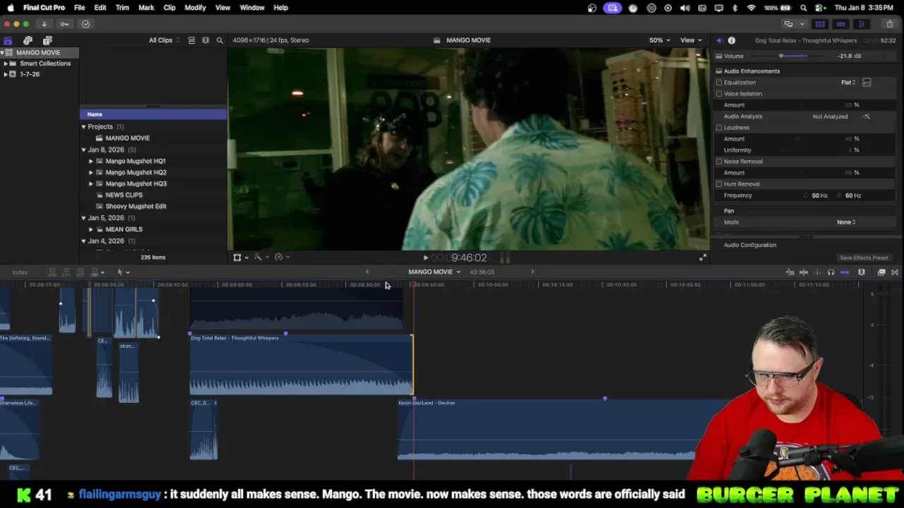Switch to Info inspector icon
Image resolution: width=904 pixels, height=508 pixels.
coord(732,40)
